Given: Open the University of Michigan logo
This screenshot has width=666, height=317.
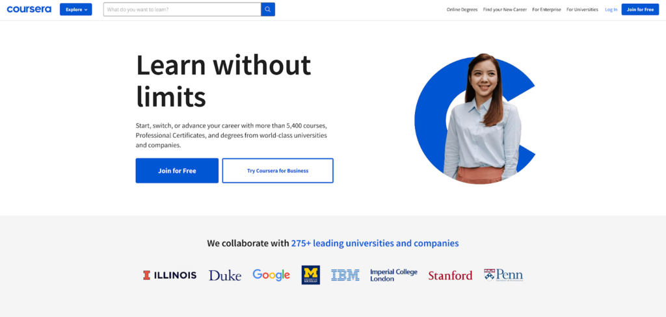Looking at the screenshot, I should [310, 275].
